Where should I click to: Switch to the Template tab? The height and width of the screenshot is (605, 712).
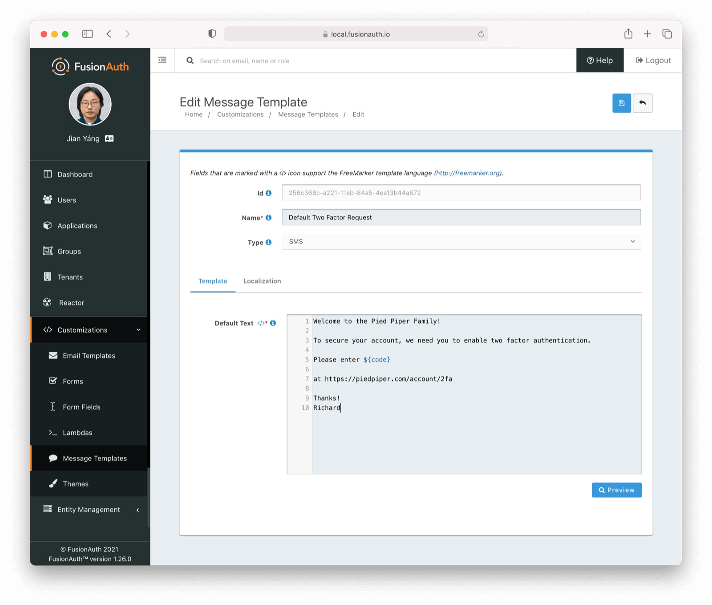click(213, 281)
